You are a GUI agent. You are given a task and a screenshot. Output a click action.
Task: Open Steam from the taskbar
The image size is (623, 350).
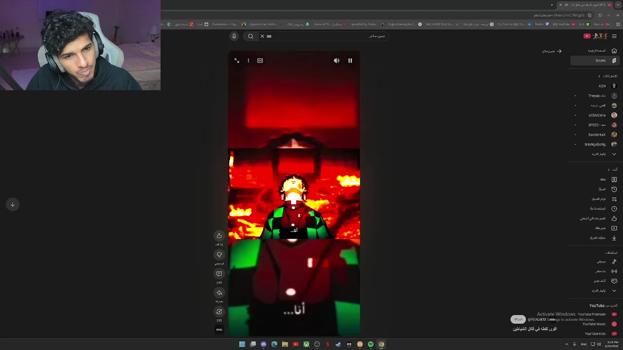338,344
